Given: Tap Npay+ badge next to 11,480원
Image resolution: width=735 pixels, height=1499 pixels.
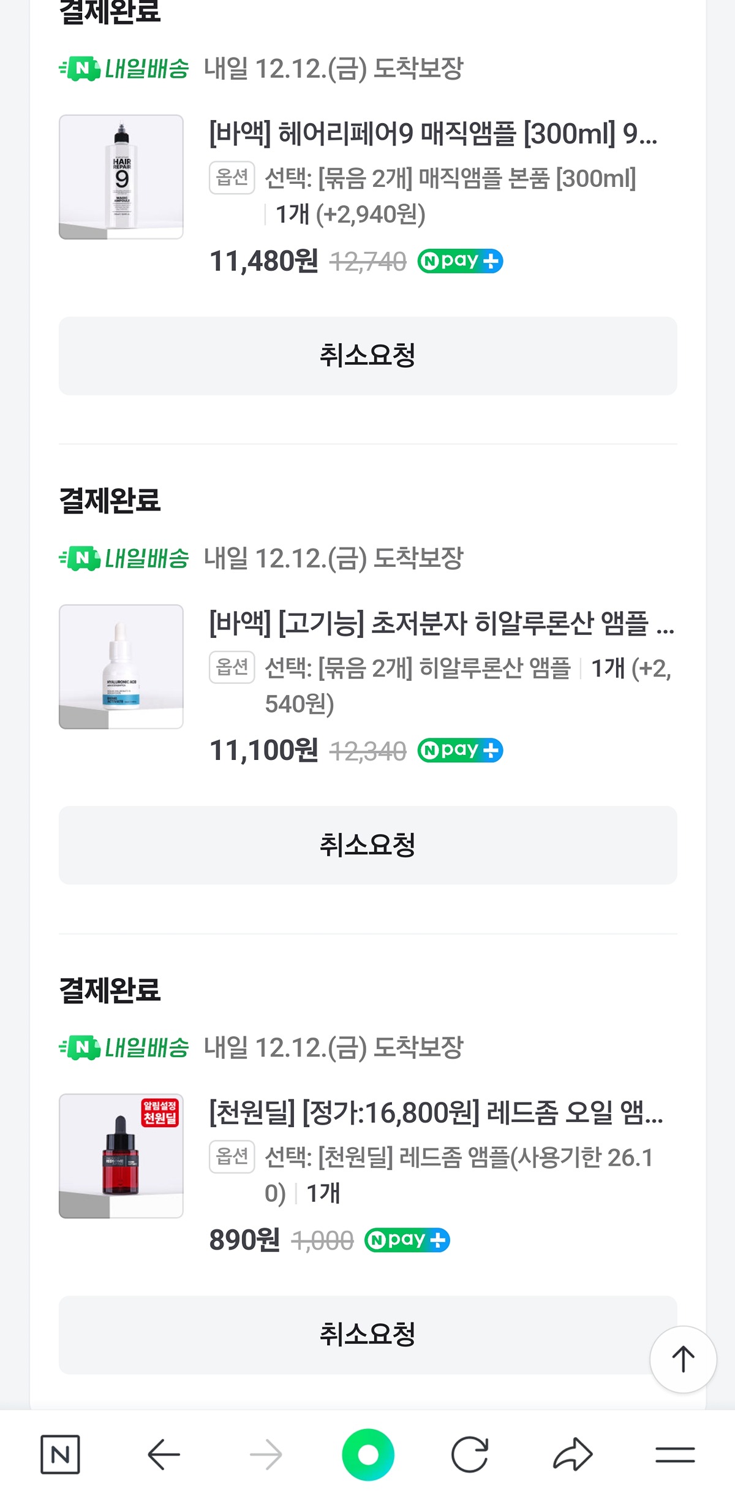Looking at the screenshot, I should pos(460,261).
